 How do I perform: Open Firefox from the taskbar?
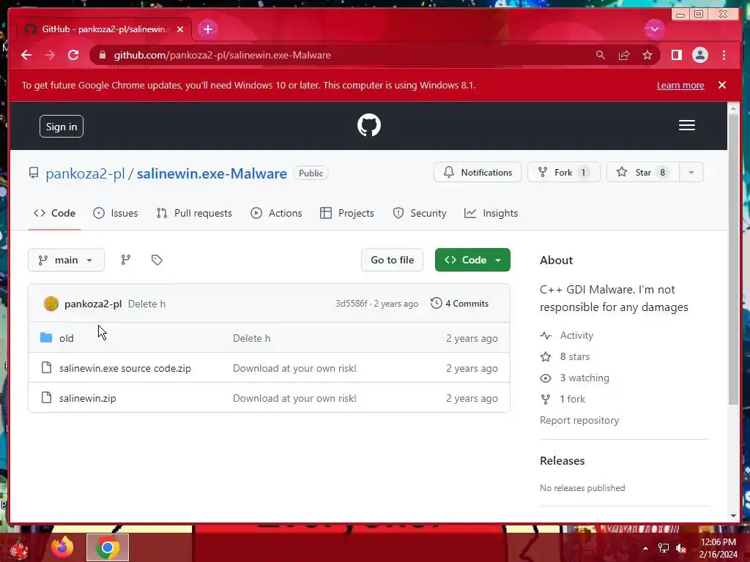tap(62, 547)
